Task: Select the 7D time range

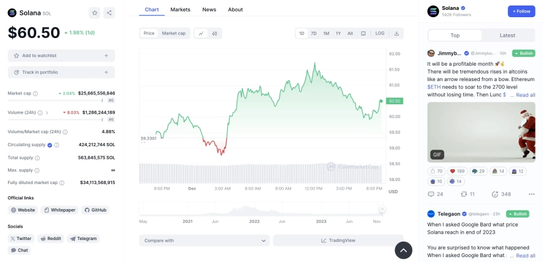Action: click(x=313, y=33)
